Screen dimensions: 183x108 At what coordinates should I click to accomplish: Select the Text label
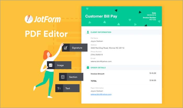(68, 88)
